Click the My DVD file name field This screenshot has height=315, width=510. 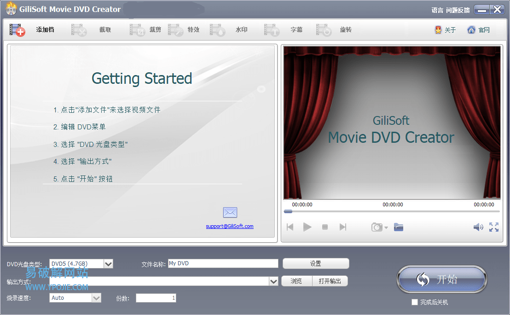pos(223,263)
